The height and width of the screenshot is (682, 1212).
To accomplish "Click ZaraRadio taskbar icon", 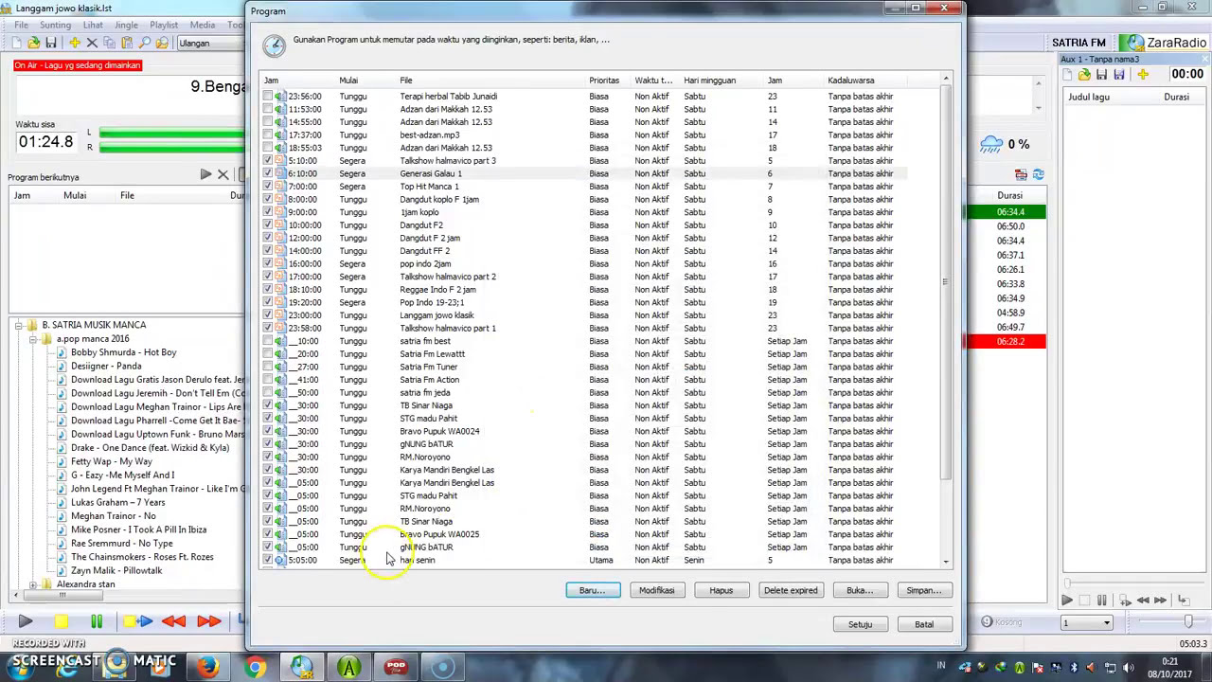I will (302, 667).
